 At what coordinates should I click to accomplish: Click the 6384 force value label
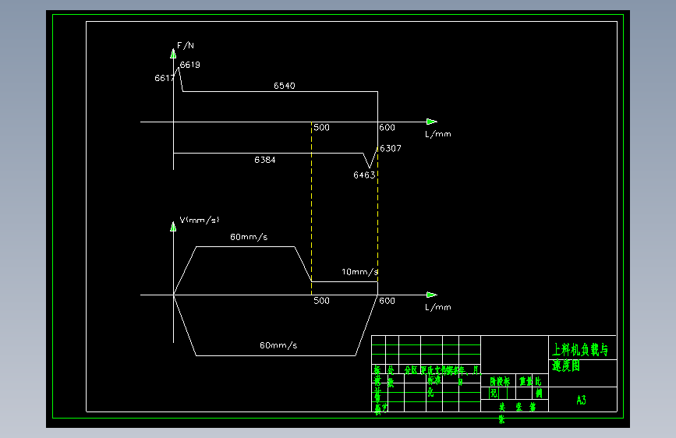(265, 160)
